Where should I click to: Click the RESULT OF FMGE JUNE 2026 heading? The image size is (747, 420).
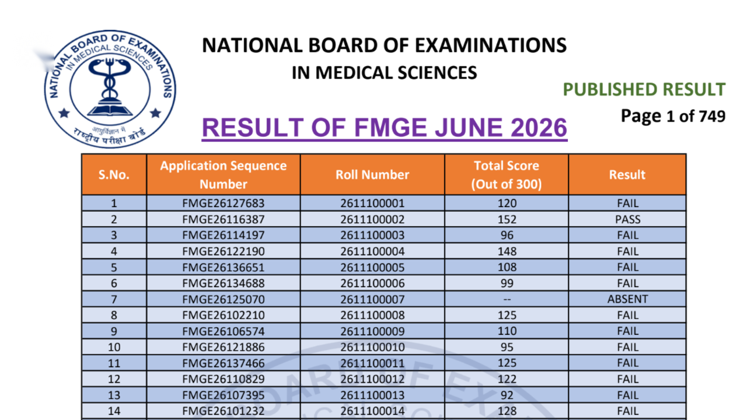[385, 128]
